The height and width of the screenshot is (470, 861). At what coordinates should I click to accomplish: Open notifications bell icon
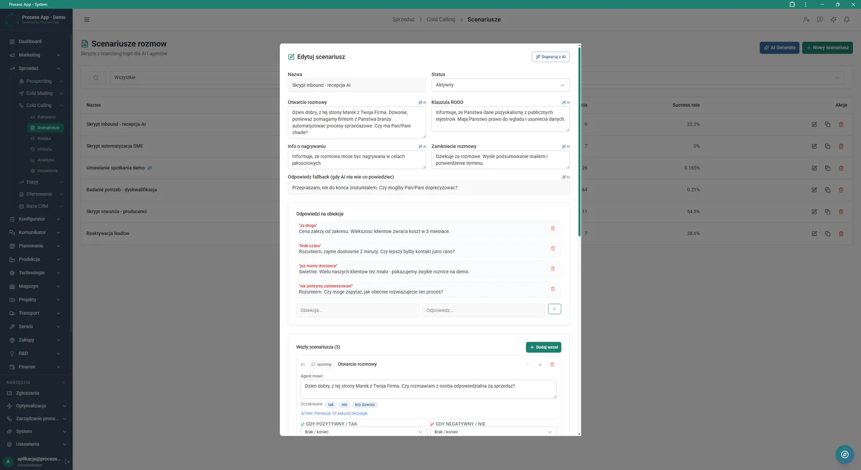click(x=846, y=19)
